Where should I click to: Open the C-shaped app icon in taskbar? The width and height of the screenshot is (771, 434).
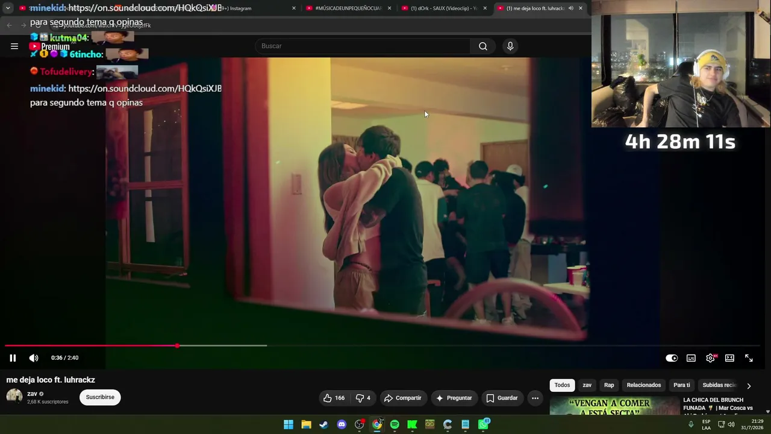pos(448,425)
